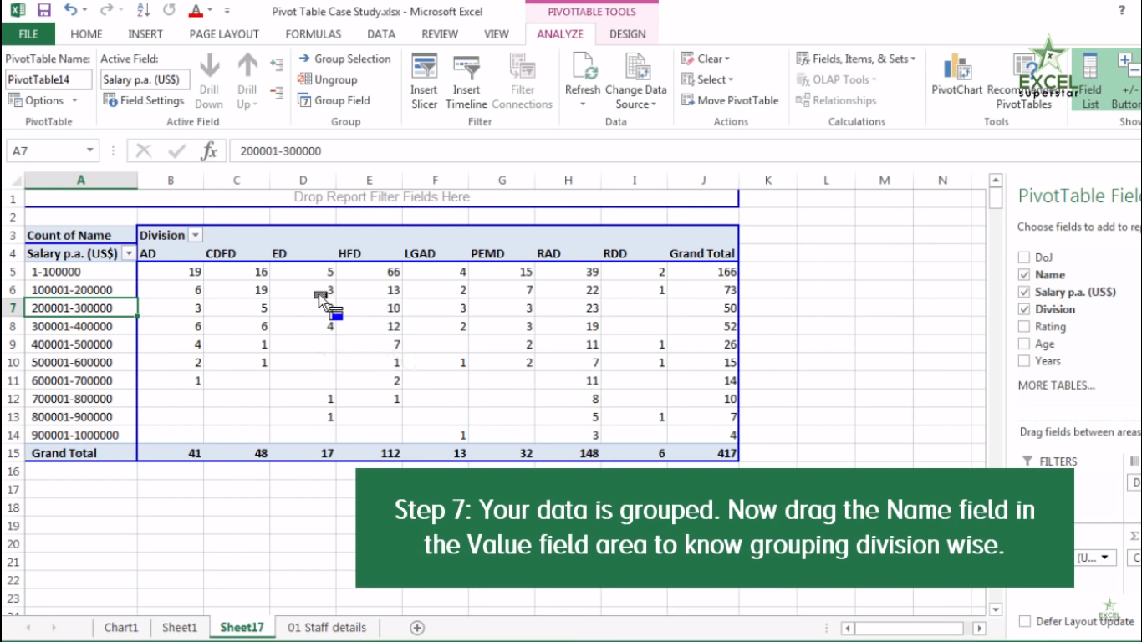Open Change Data Source dropdown arrow
Image resolution: width=1142 pixels, height=642 pixels.
653,104
